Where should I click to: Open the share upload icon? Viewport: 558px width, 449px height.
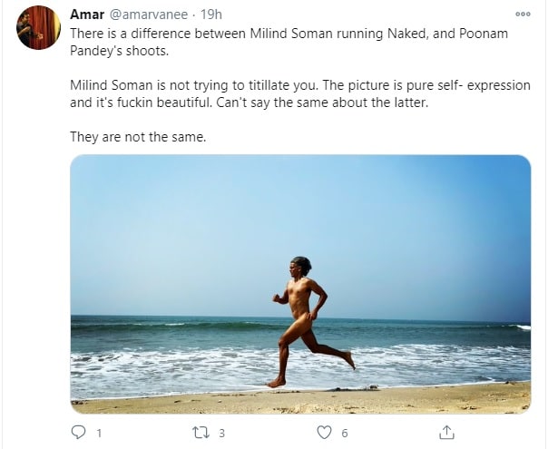[x=446, y=433]
